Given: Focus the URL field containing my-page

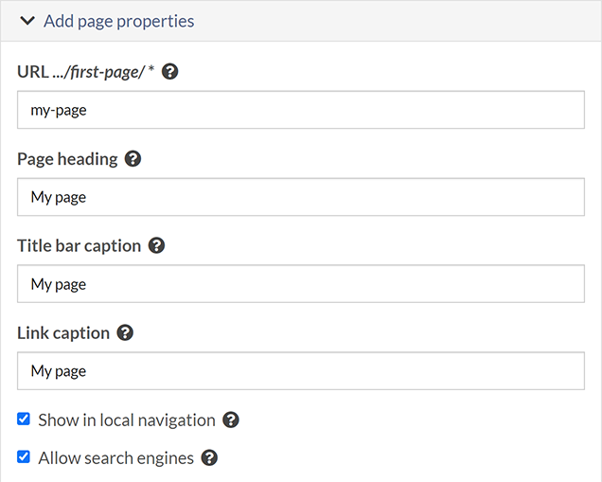Looking at the screenshot, I should [x=300, y=110].
